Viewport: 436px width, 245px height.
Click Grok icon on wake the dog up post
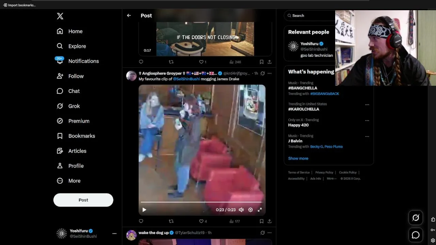(263, 233)
